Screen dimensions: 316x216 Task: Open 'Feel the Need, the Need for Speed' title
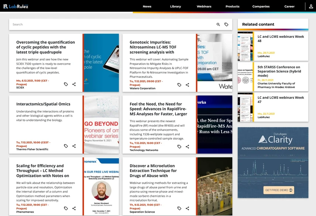coord(158,109)
